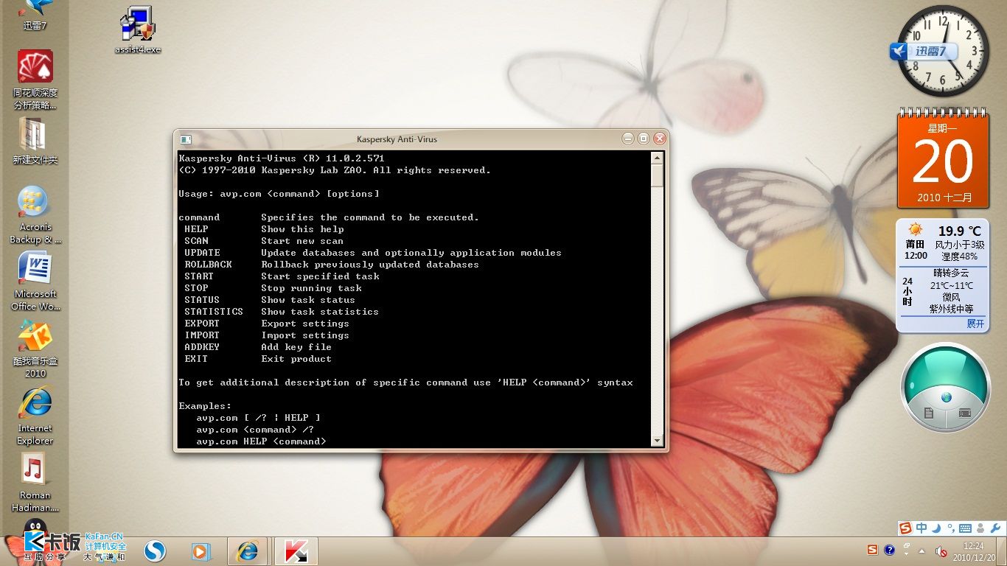
Task: Open the Roman Hadiman music file icon
Action: pos(35,482)
